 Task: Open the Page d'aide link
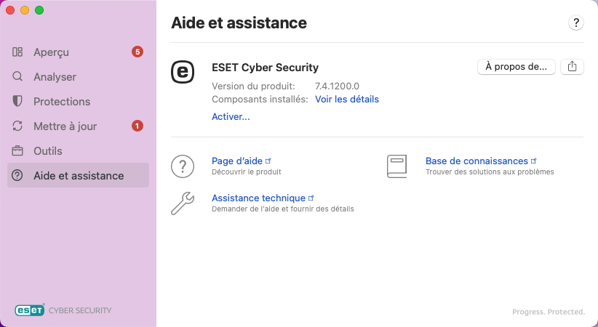click(x=237, y=161)
